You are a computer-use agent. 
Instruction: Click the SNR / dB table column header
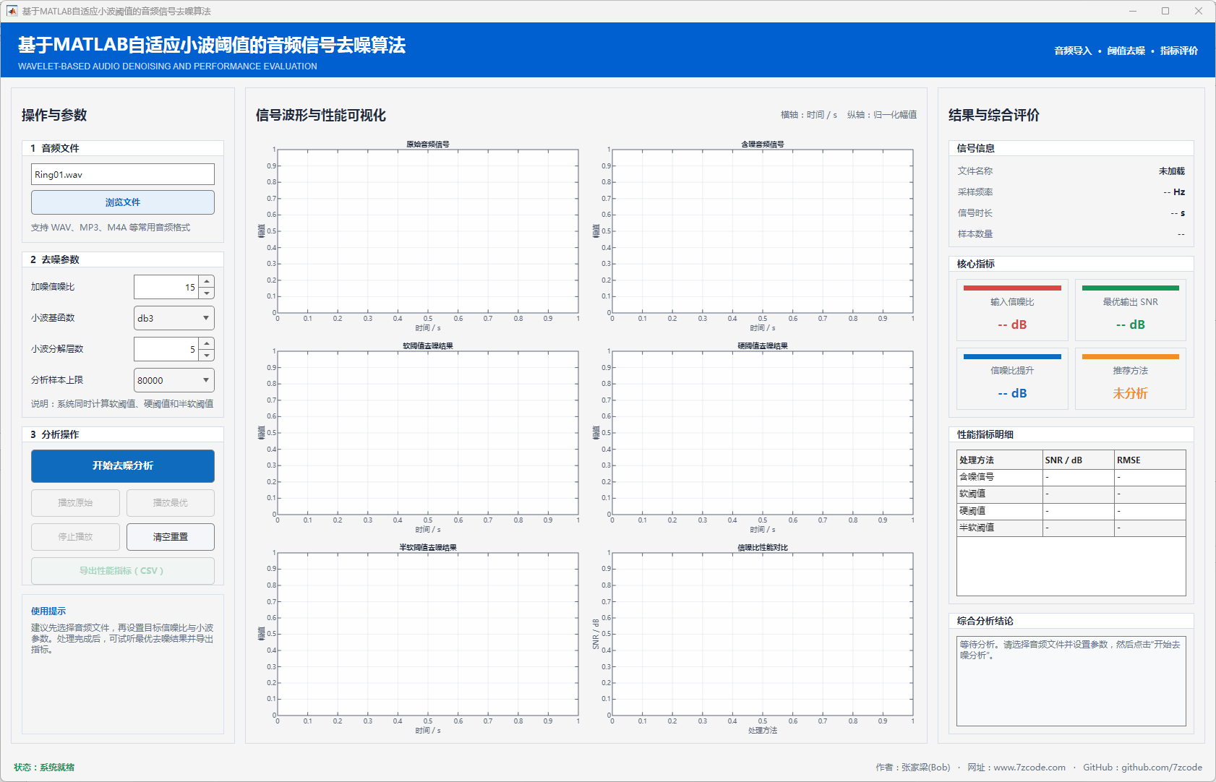tap(1079, 460)
